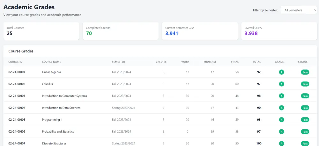The image size is (319, 146).
Task: Select course ID 02-24-00106
Action: coord(17,132)
